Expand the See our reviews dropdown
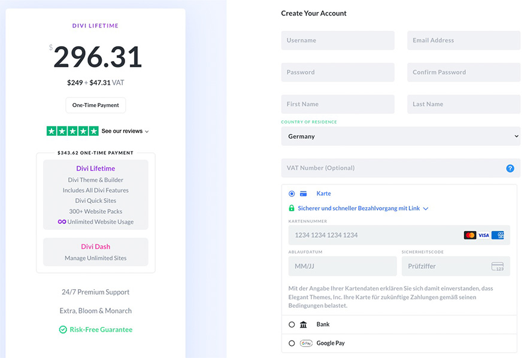Screen dimensions: 527x358 tap(125, 131)
